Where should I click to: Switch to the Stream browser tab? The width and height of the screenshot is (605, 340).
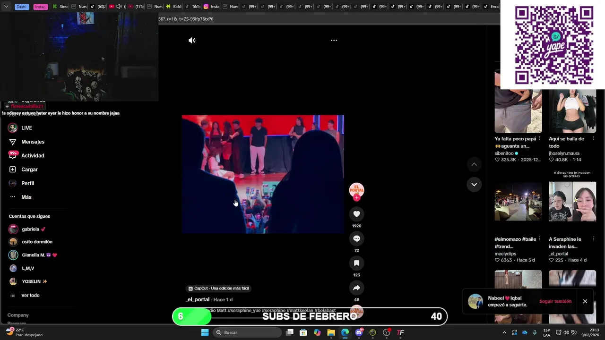(60, 7)
